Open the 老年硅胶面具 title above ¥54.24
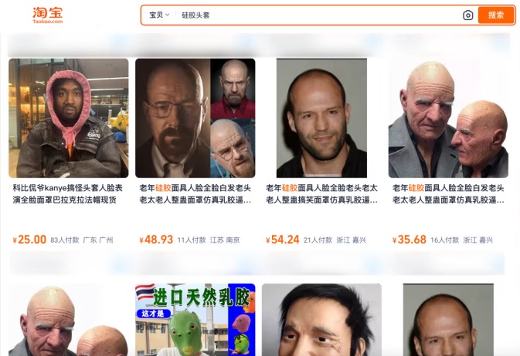Screen dimensions: 520x356 (x=321, y=194)
